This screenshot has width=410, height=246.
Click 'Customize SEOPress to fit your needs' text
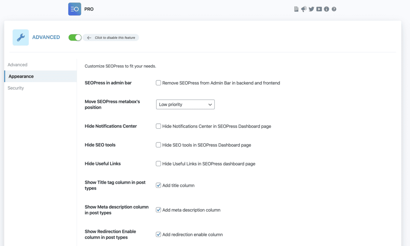coord(120,66)
